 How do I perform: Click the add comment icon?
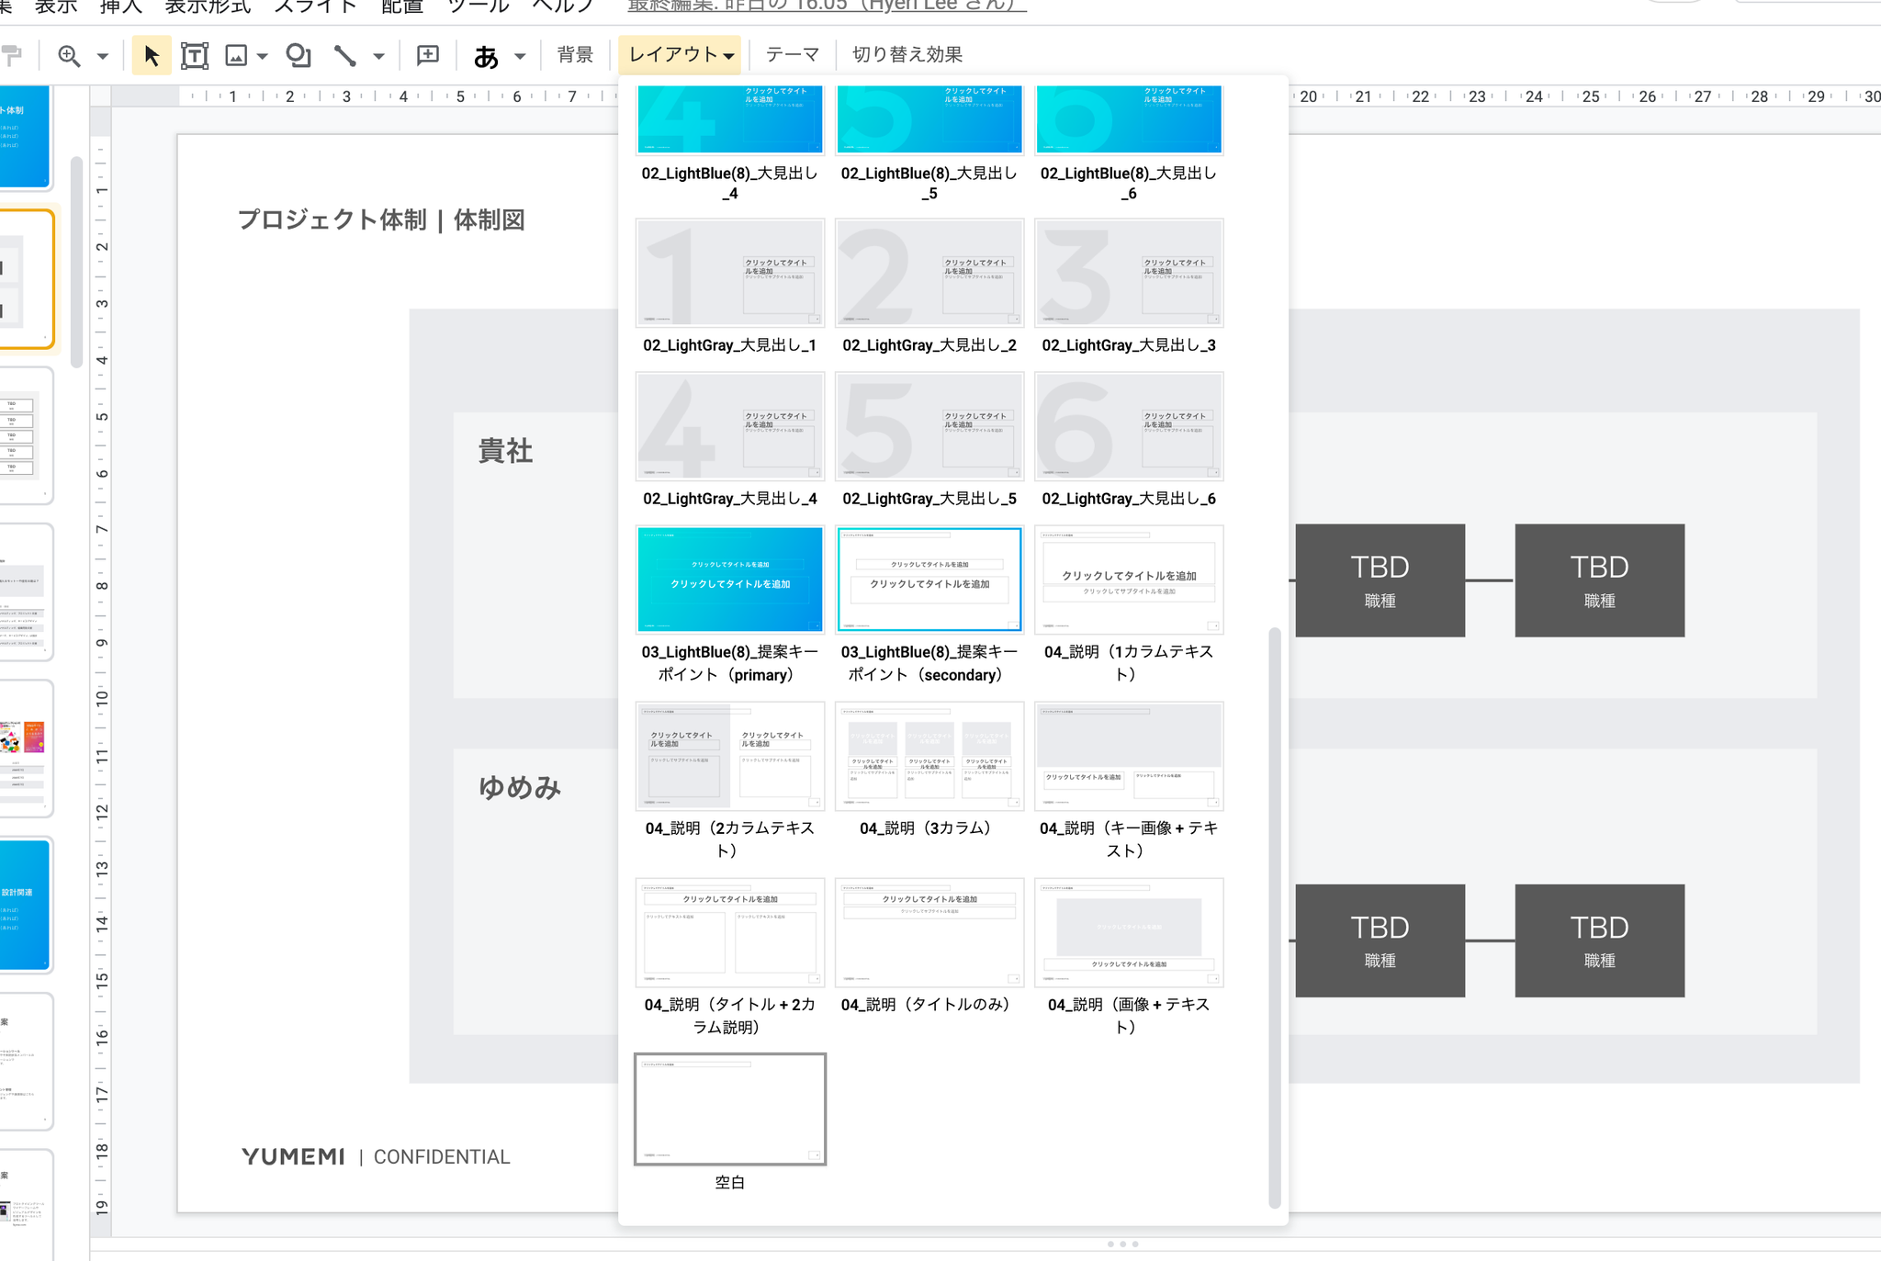coord(428,55)
